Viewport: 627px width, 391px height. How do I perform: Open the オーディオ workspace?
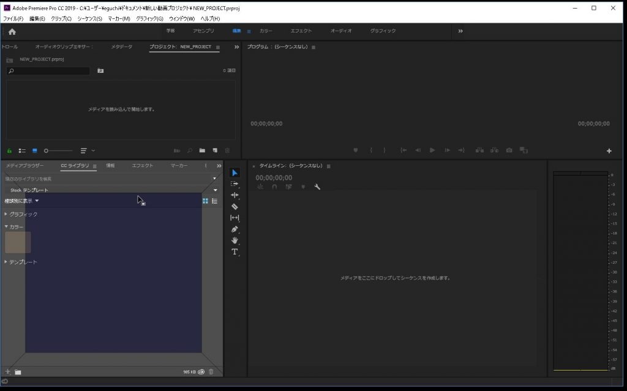341,31
